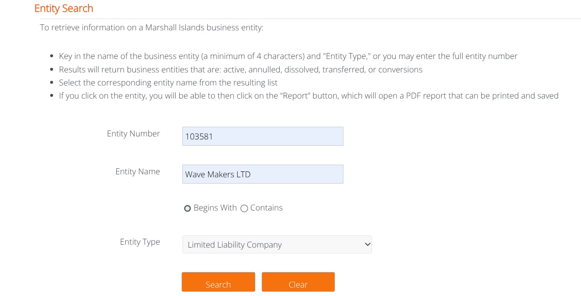Click the Entity Type field label
Image resolution: width=581 pixels, height=296 pixels.
[x=140, y=242]
